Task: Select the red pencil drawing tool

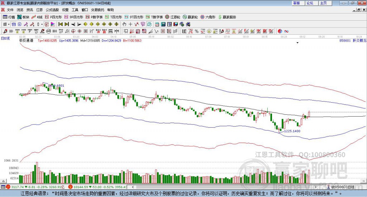Action: (5, 31)
